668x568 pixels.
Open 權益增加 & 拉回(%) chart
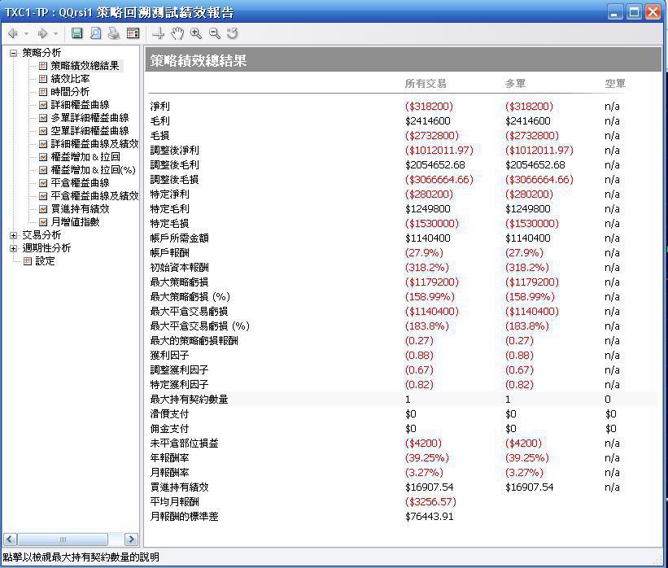[94, 170]
